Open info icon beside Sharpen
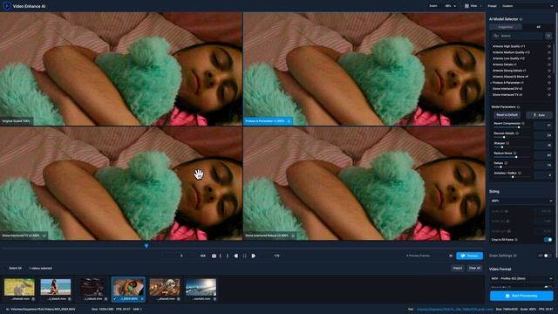This screenshot has height=314, width=558. click(x=507, y=143)
